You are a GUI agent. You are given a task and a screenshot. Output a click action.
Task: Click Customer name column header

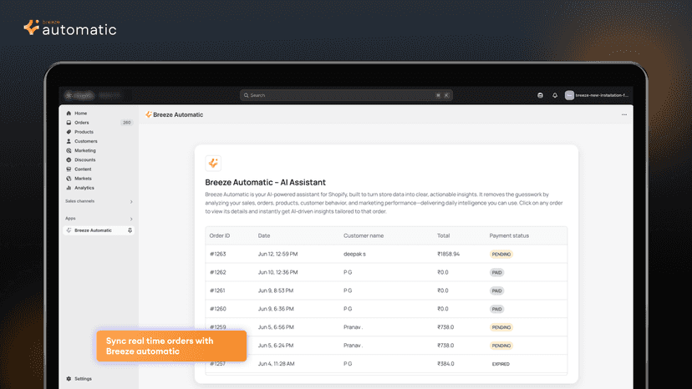(x=364, y=235)
